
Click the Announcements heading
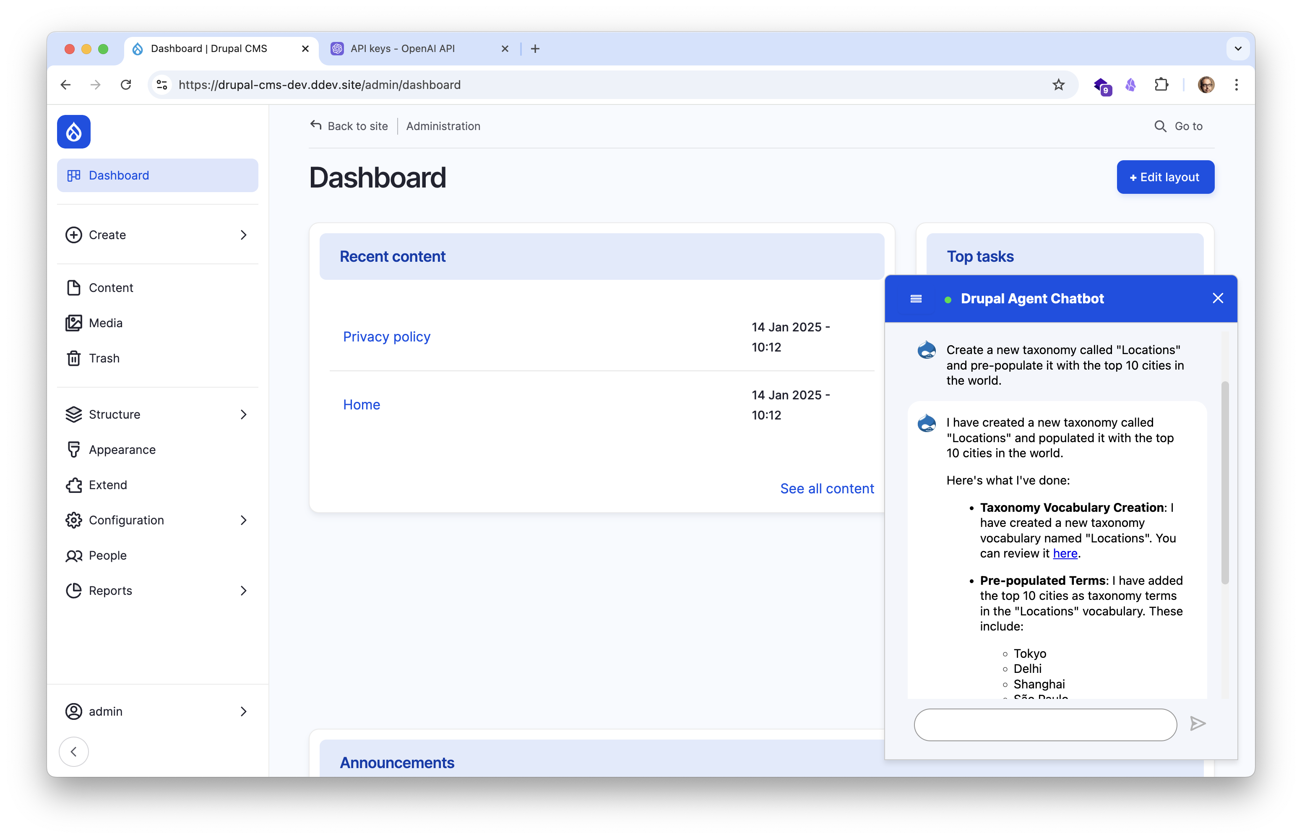[397, 763]
